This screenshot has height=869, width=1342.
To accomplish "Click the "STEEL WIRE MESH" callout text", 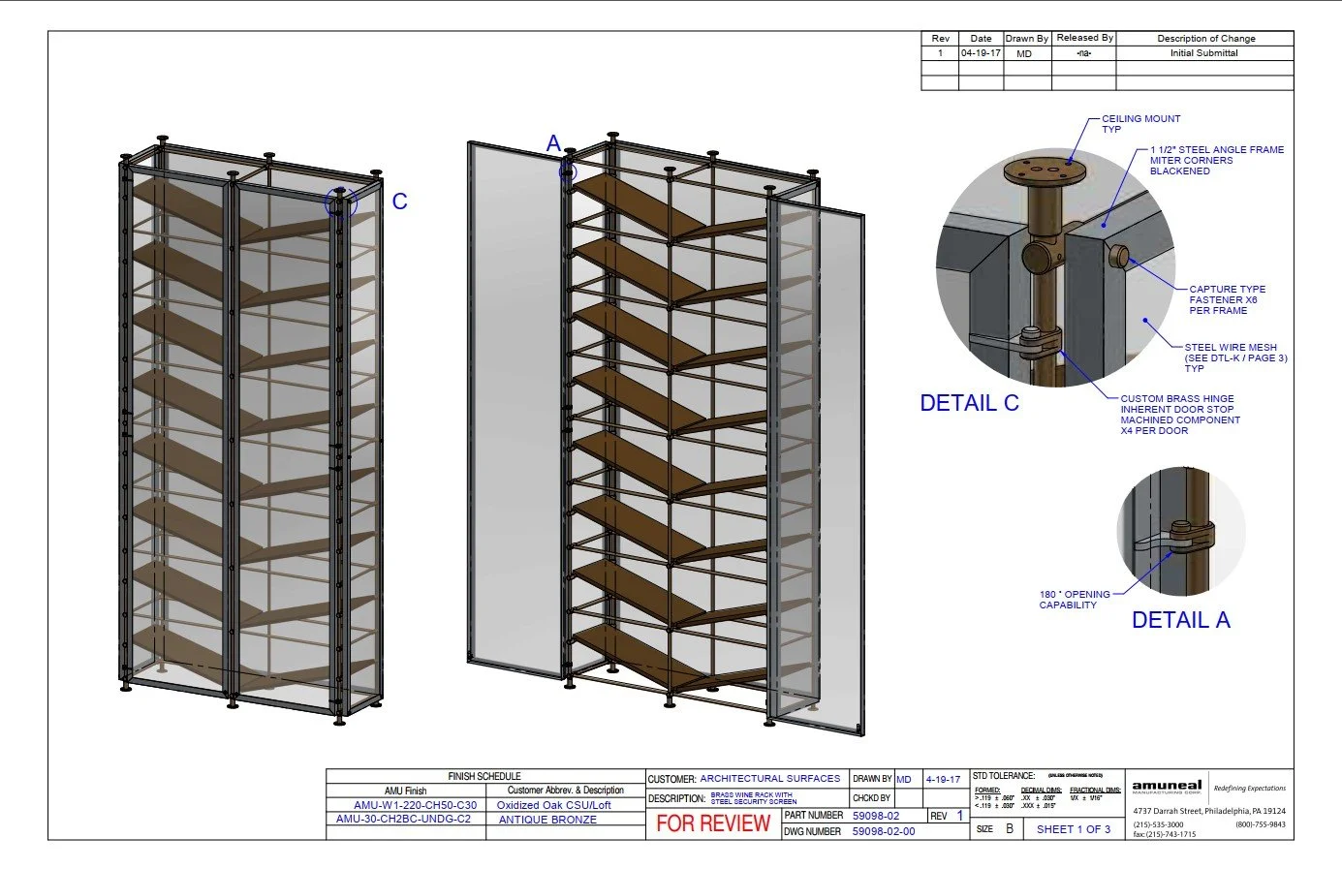I will (x=1231, y=347).
